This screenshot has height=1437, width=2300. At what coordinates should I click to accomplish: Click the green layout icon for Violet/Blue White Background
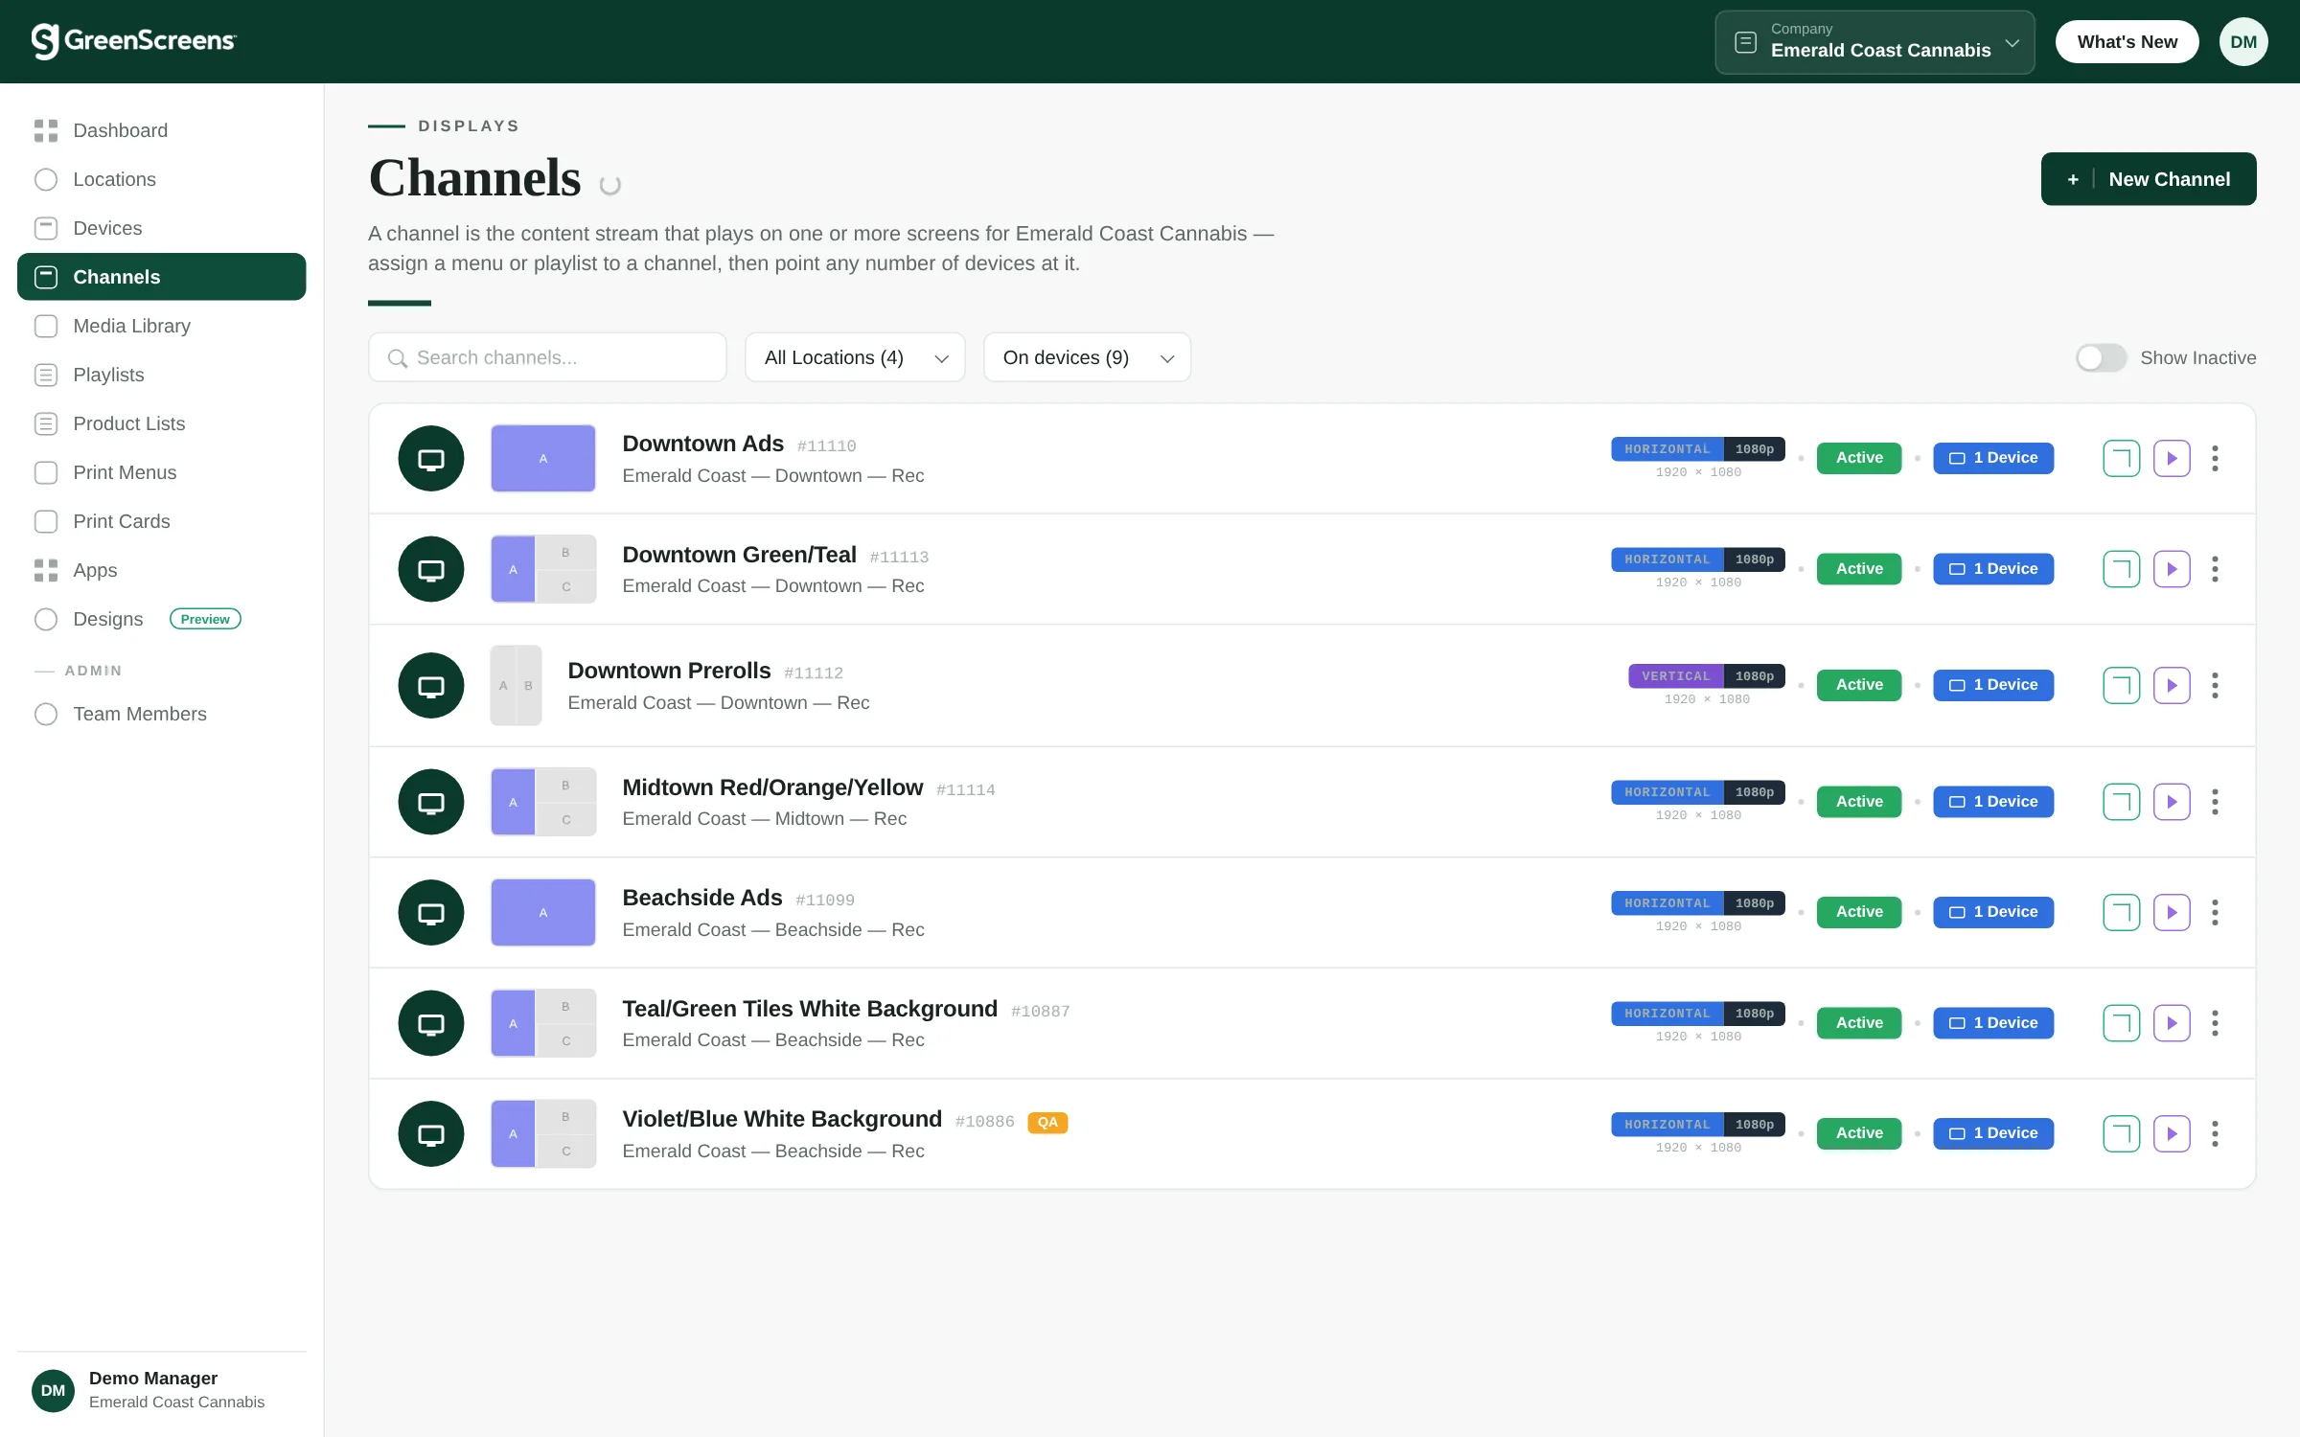point(2121,1133)
